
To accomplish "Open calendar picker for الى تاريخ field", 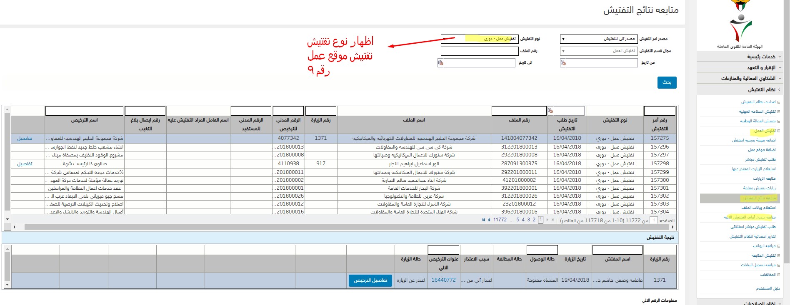I will point(441,63).
